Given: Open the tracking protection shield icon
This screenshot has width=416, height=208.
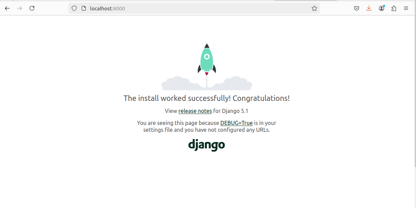Looking at the screenshot, I should 74,8.
